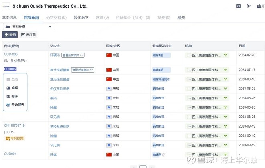Click the 专利挖掘 badge under CN116769719
Screen dimensions: 265x168
(x=15, y=138)
